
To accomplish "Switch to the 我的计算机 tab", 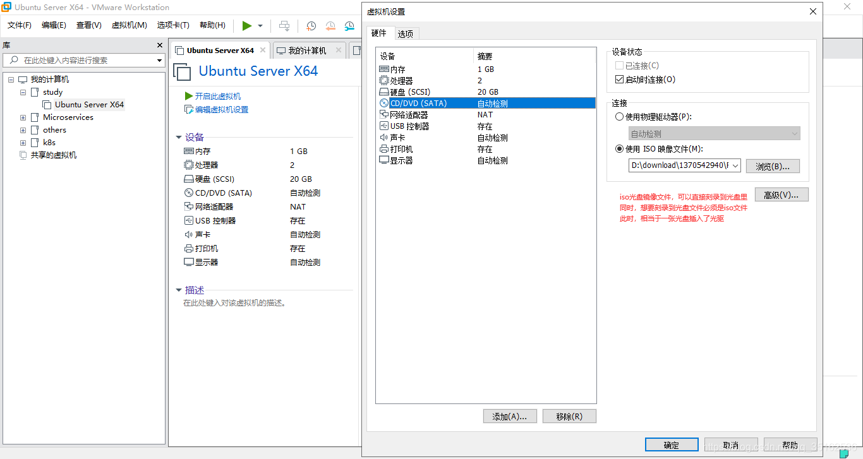I will point(307,51).
